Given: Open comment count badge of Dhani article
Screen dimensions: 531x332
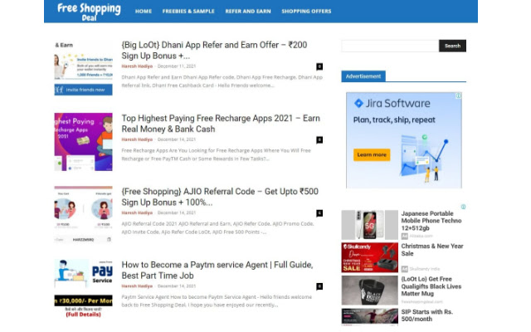Looking at the screenshot, I should point(319,66).
